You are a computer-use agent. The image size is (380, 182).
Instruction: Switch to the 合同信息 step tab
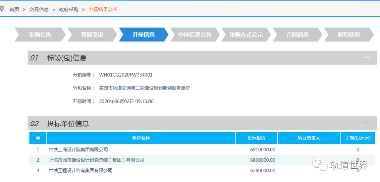(297, 35)
